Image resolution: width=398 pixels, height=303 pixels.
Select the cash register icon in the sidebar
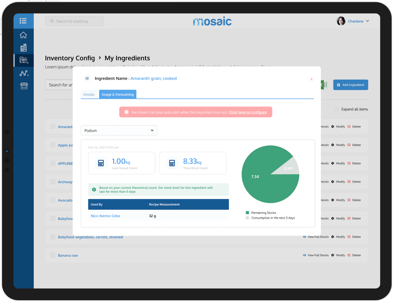point(23,47)
